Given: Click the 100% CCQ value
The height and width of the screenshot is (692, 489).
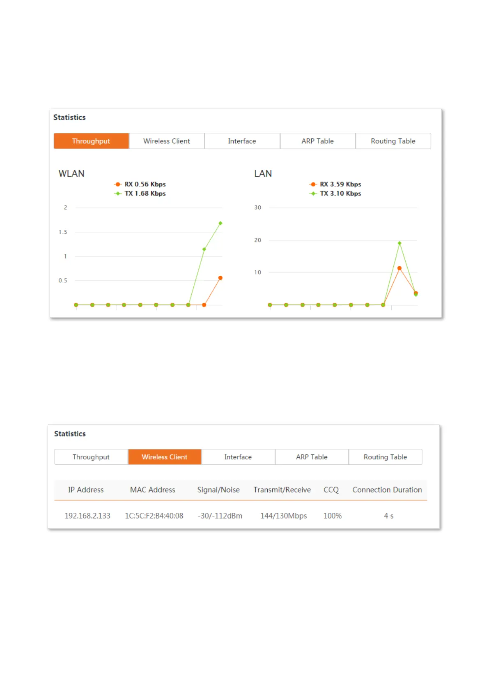Looking at the screenshot, I should 333,516.
